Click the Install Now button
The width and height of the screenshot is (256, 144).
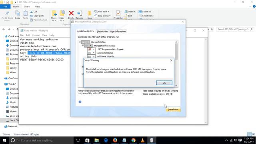[x=173, y=110]
